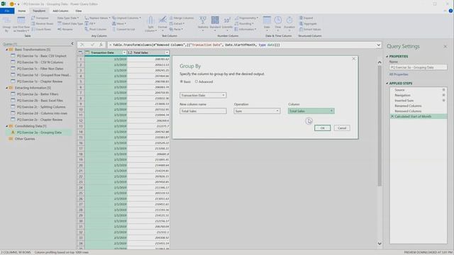Close the Group By dialog with X

(x=353, y=59)
